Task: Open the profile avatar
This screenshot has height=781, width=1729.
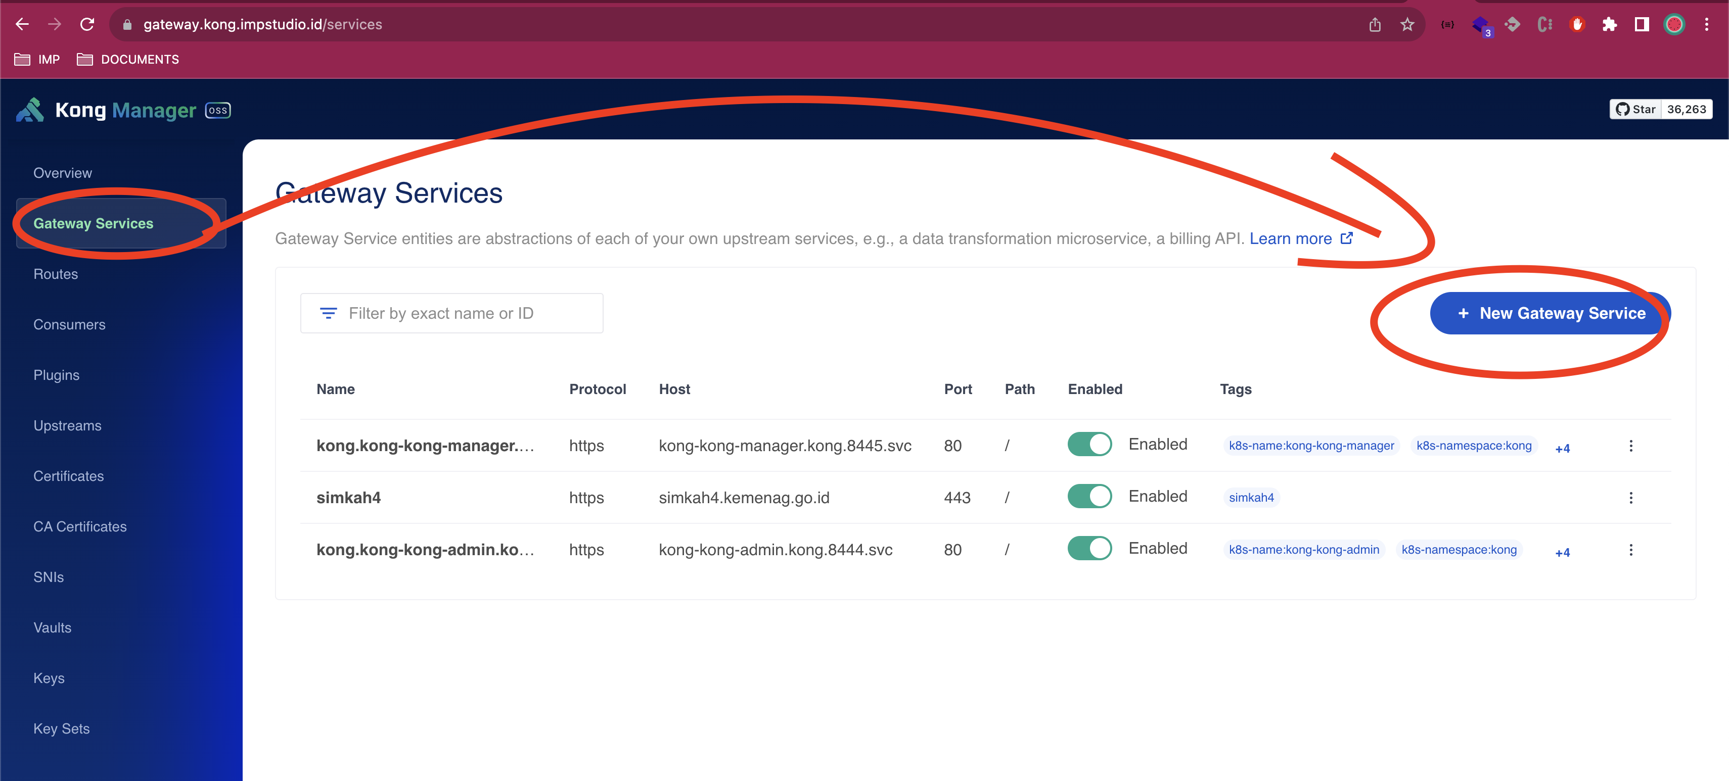Action: click(x=1674, y=25)
